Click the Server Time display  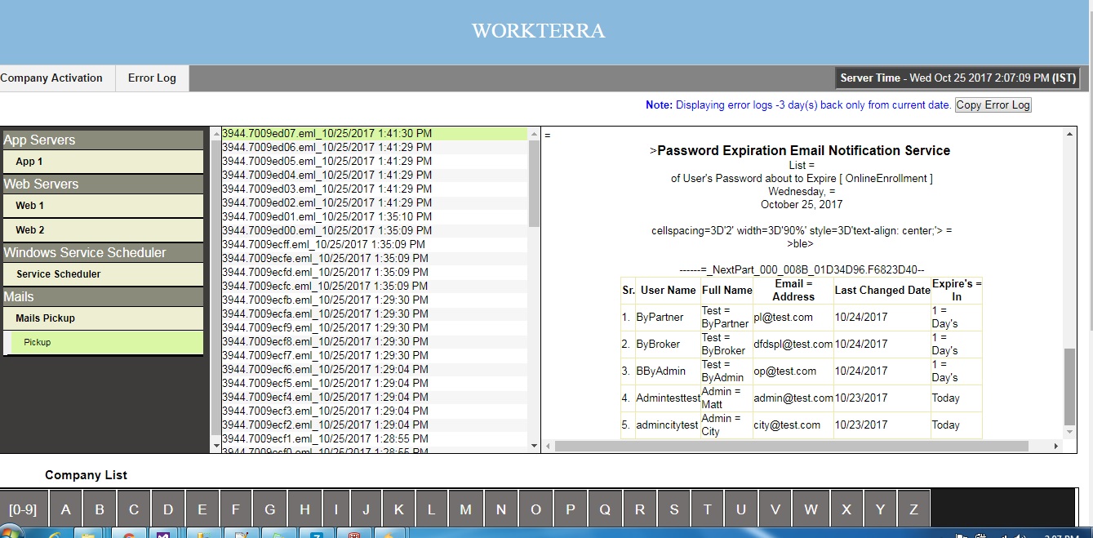pos(958,78)
